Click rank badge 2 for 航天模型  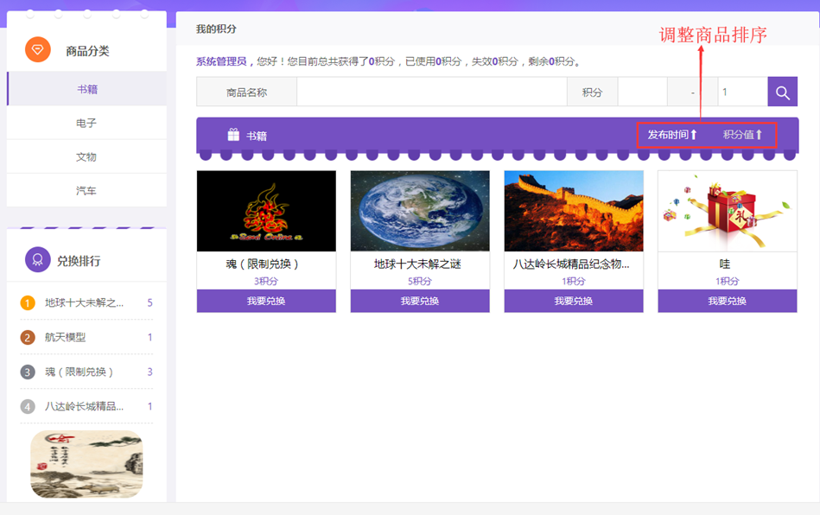27,337
